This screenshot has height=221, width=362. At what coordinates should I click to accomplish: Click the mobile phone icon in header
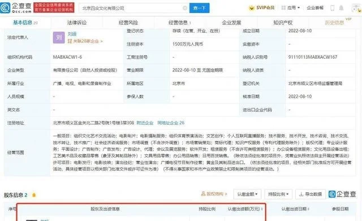point(332,8)
